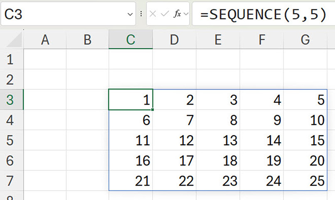The height and width of the screenshot is (200, 335).
Task: Click the Name Box showing C3
Action: (x=62, y=14)
